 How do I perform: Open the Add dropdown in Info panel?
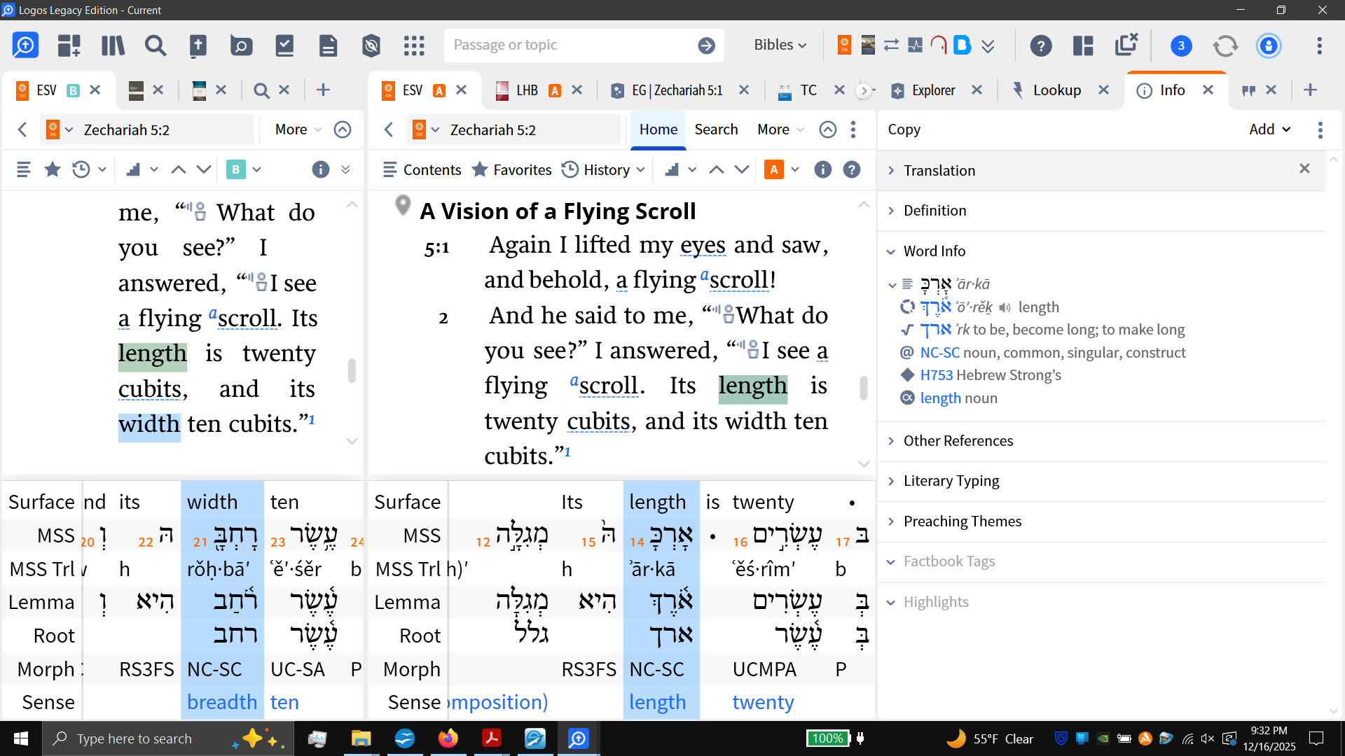pos(1269,129)
